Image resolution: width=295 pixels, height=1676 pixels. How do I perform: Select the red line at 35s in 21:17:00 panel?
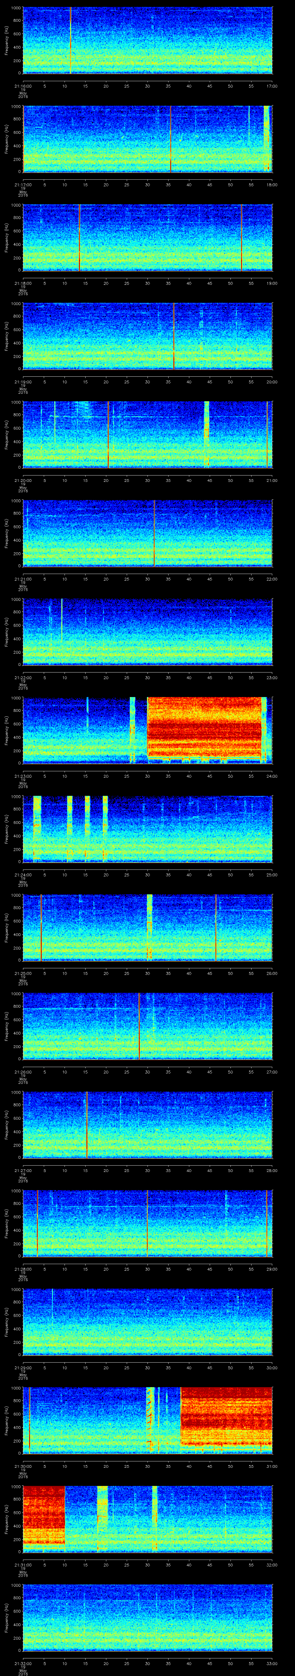171,139
